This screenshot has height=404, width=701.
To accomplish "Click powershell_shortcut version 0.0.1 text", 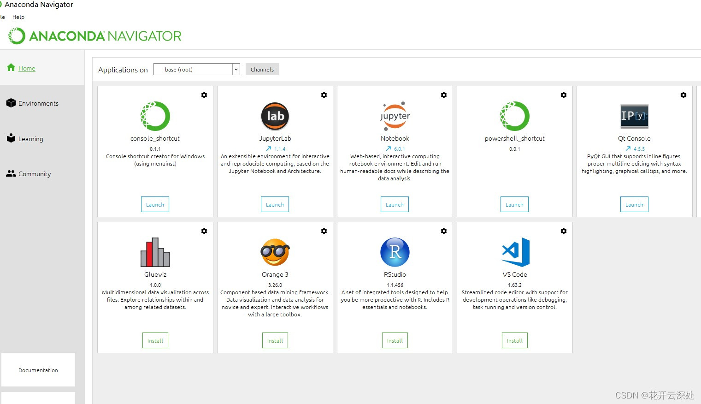I will click(515, 149).
